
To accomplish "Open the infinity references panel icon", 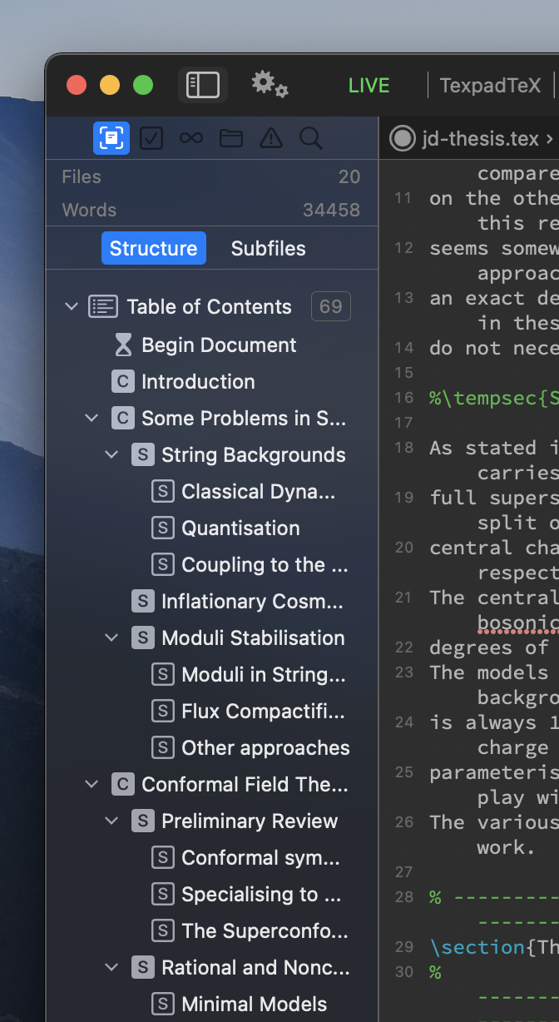I will click(x=191, y=138).
